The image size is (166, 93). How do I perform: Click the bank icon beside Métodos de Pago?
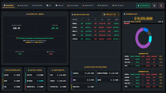(x=72, y=15)
